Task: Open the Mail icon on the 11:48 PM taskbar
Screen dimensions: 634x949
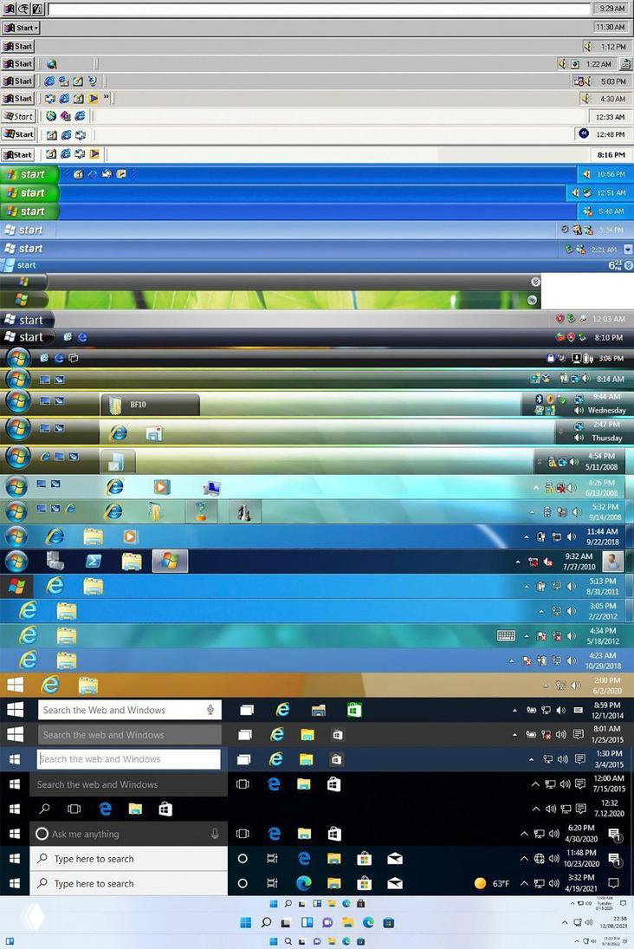Action: 395,859
